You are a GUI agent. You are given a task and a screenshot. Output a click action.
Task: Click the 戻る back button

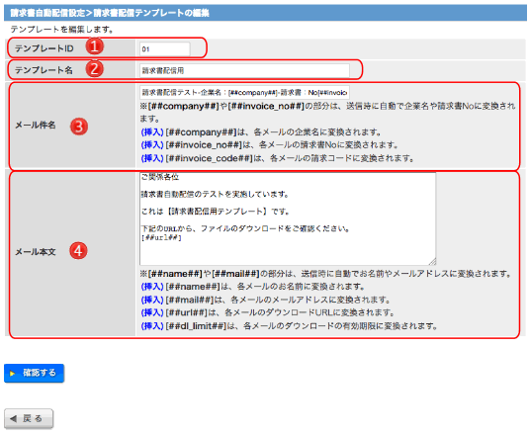(29, 419)
